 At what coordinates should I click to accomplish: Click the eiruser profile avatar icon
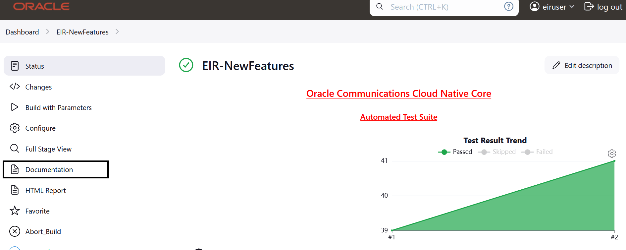[535, 6]
